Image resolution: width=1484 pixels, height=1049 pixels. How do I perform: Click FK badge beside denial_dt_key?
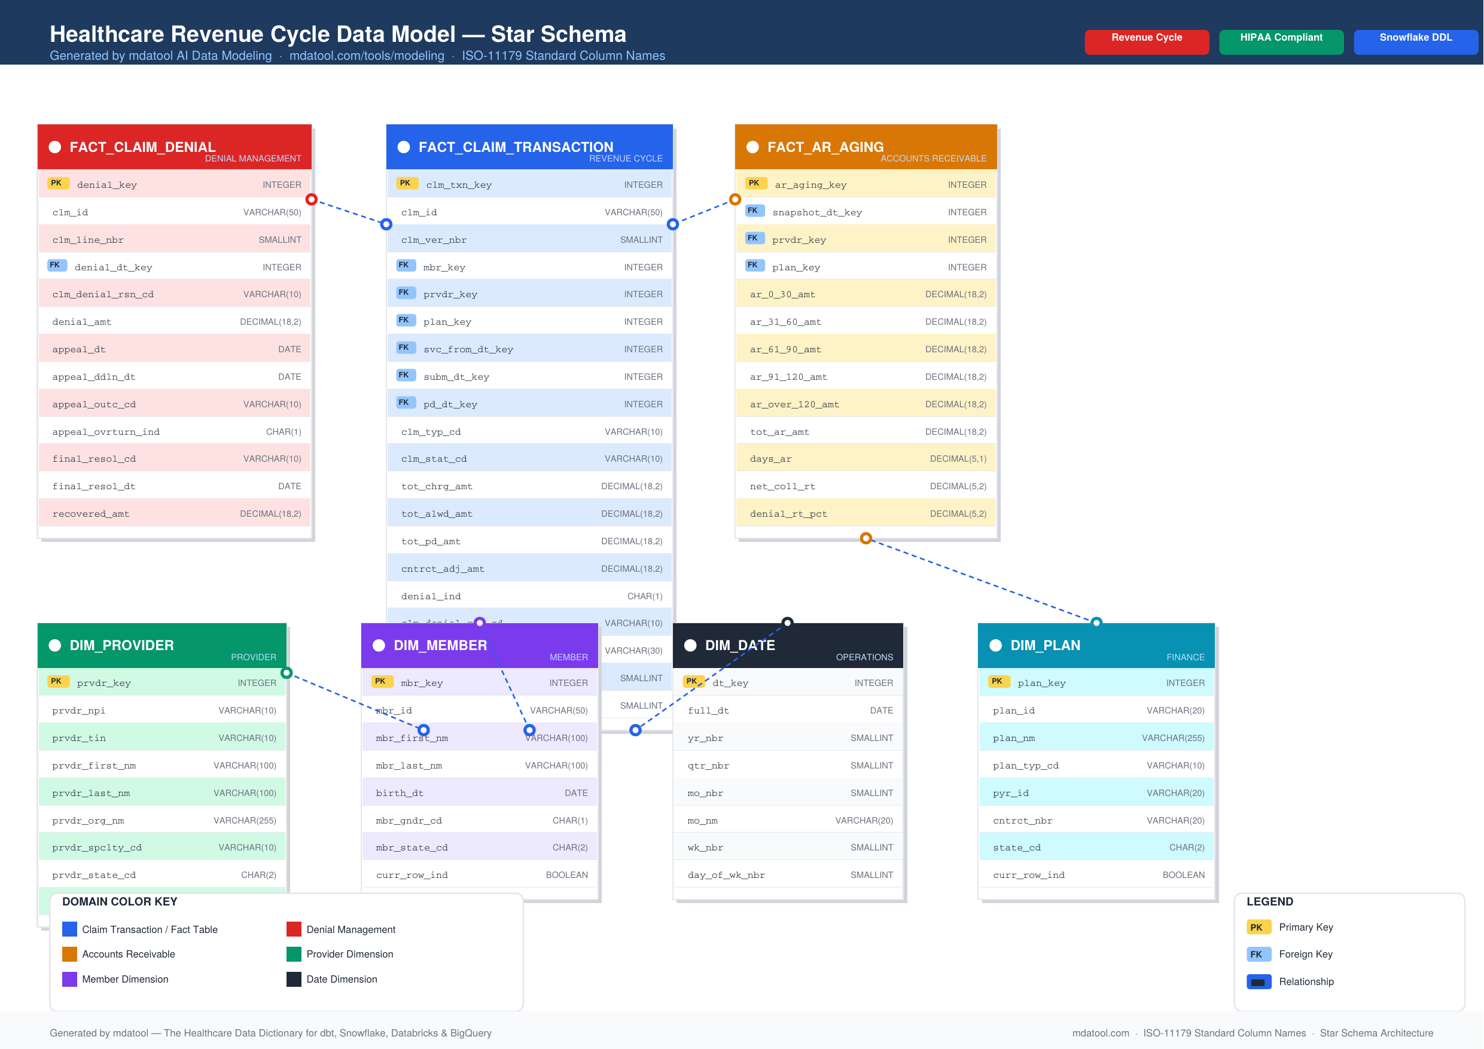click(x=56, y=265)
